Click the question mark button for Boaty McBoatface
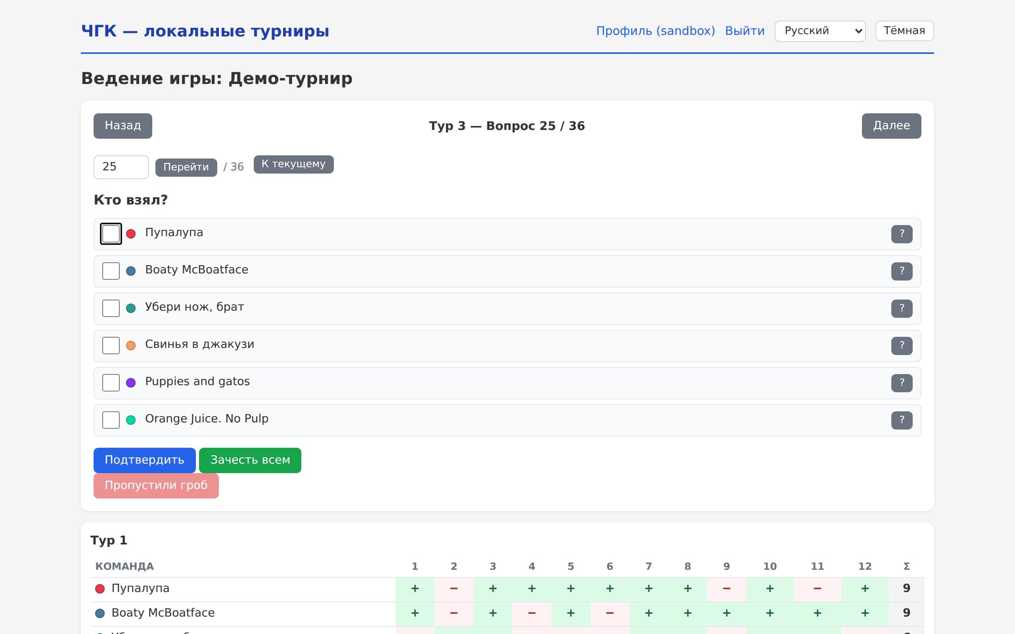The width and height of the screenshot is (1015, 634). [x=902, y=271]
